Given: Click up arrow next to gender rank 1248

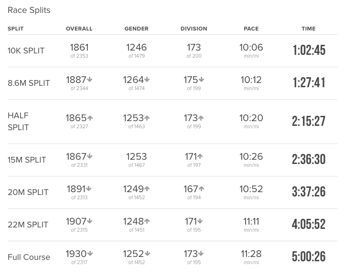Looking at the screenshot, I should (147, 222).
